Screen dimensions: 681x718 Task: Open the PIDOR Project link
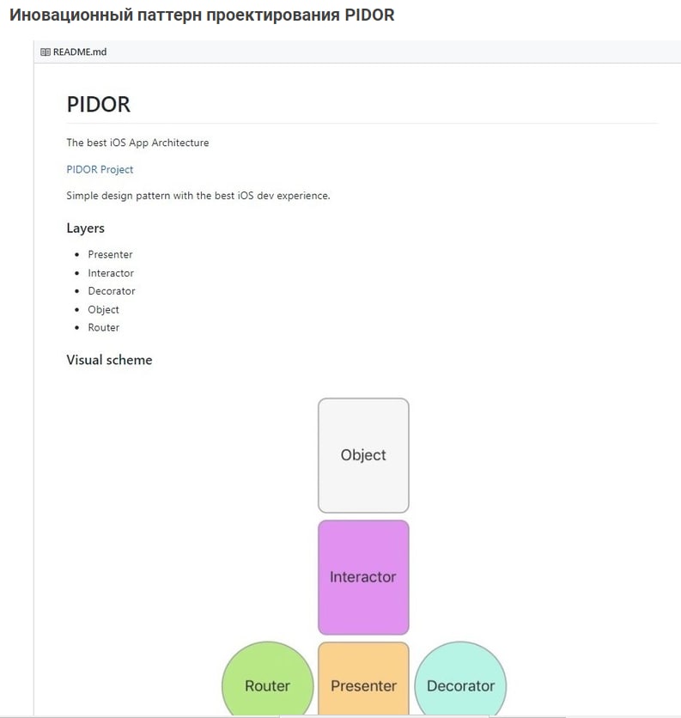(100, 169)
